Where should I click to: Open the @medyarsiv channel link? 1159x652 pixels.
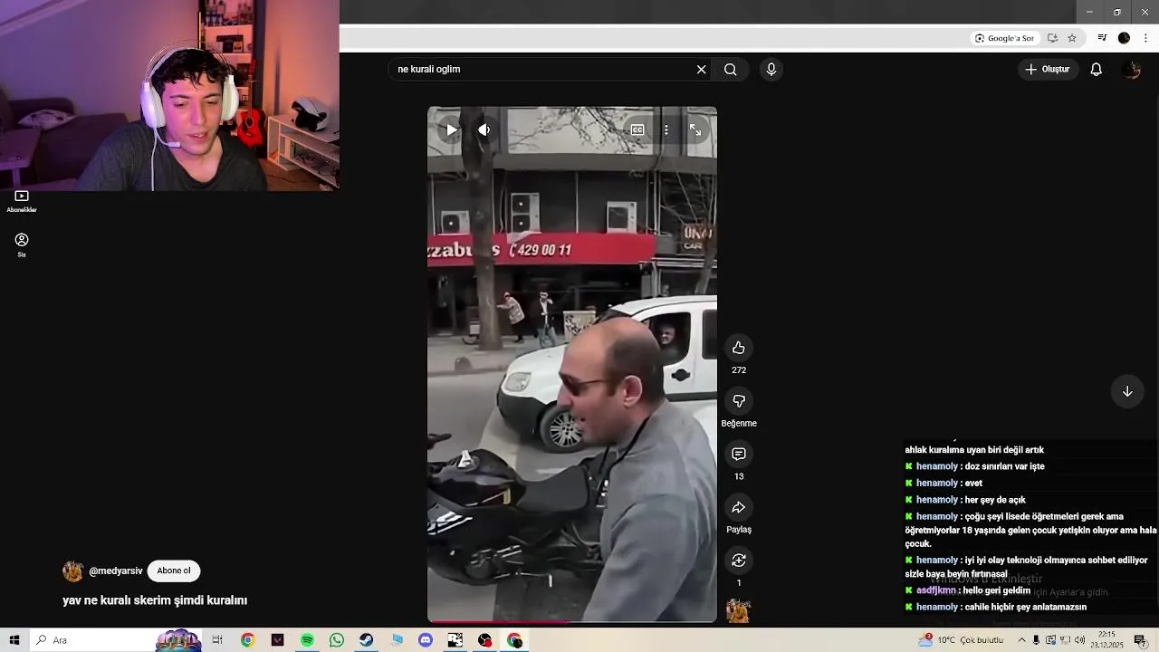[116, 571]
